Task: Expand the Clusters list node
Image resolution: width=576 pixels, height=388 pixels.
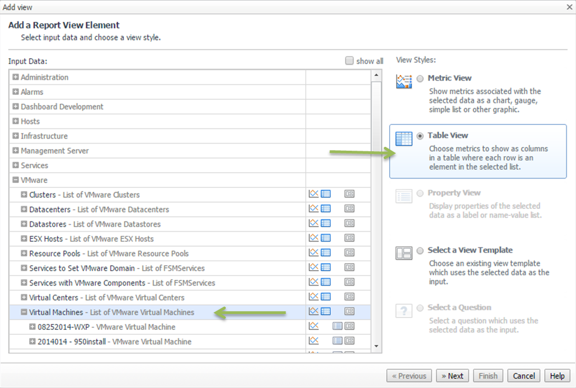Action: click(24, 195)
